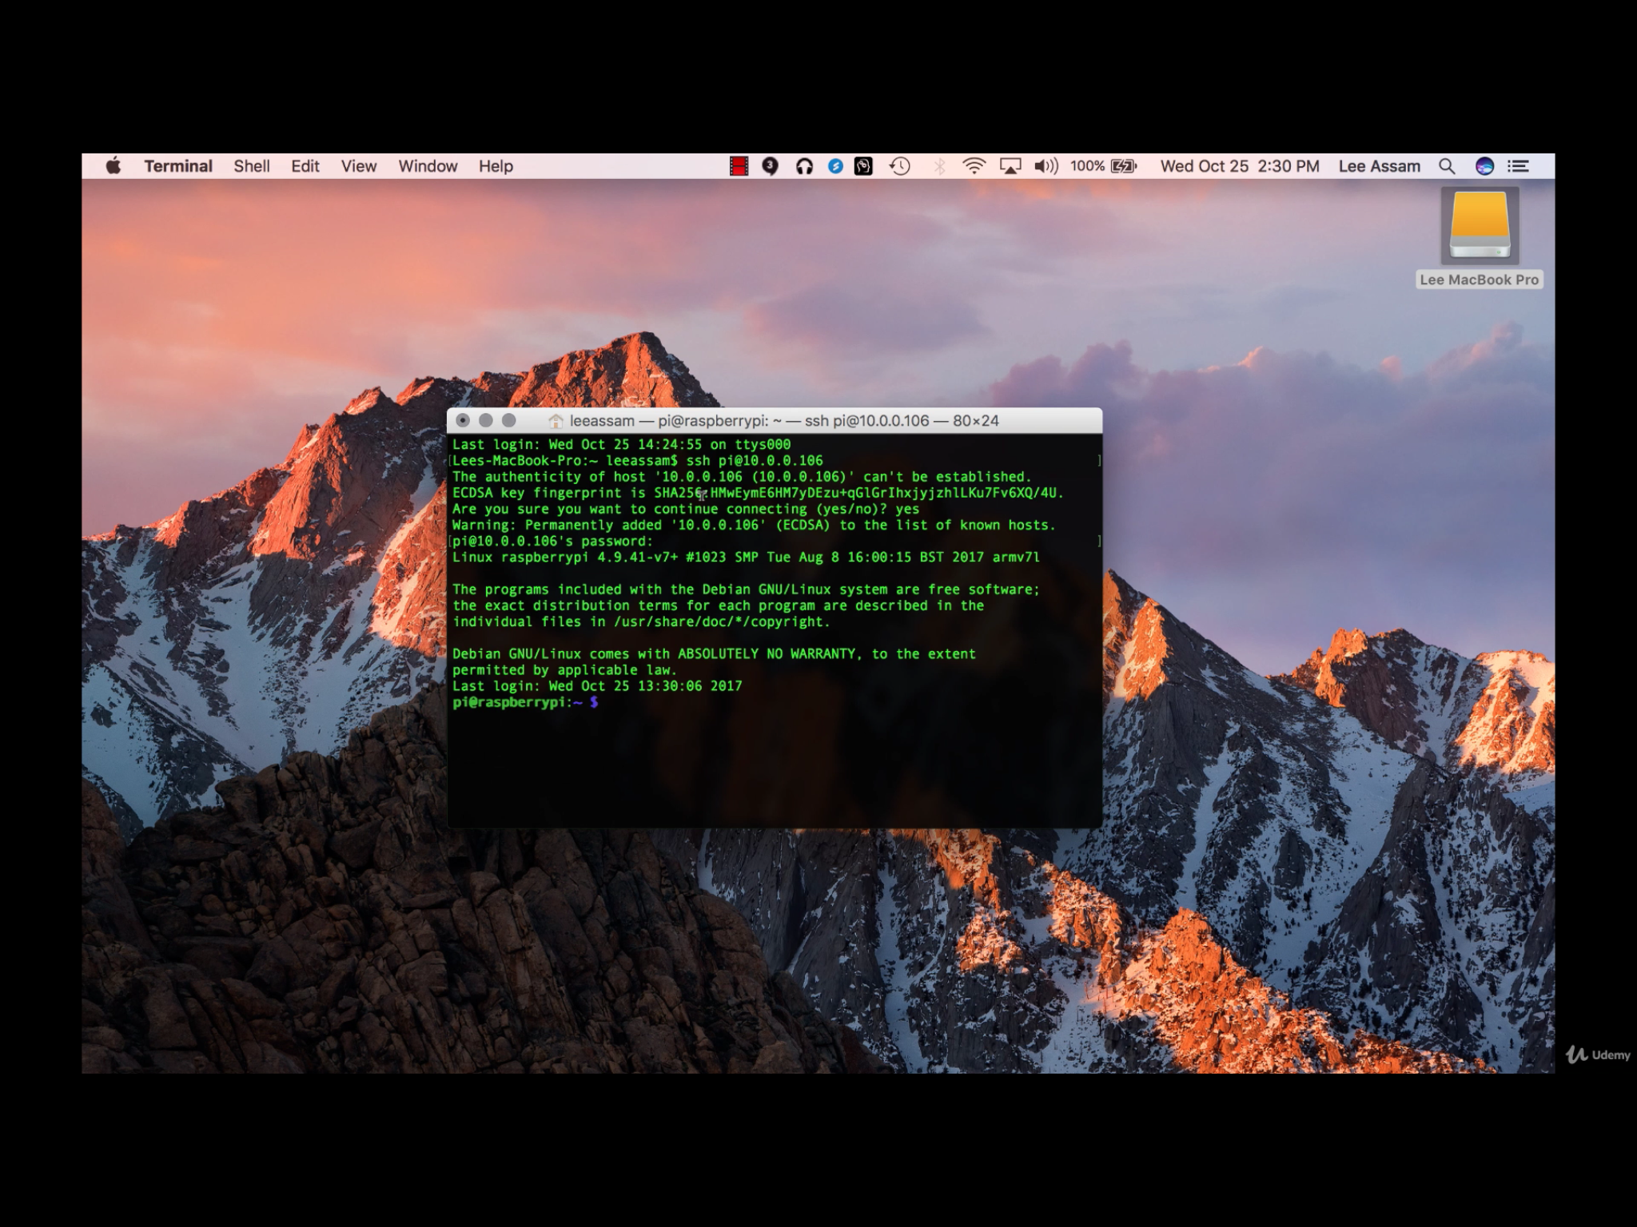The height and width of the screenshot is (1227, 1637).
Task: Open the View menu
Action: tap(358, 166)
